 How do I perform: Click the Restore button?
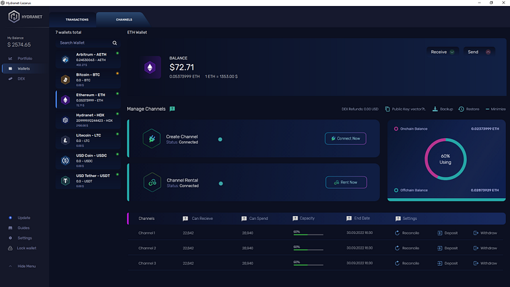(x=469, y=109)
